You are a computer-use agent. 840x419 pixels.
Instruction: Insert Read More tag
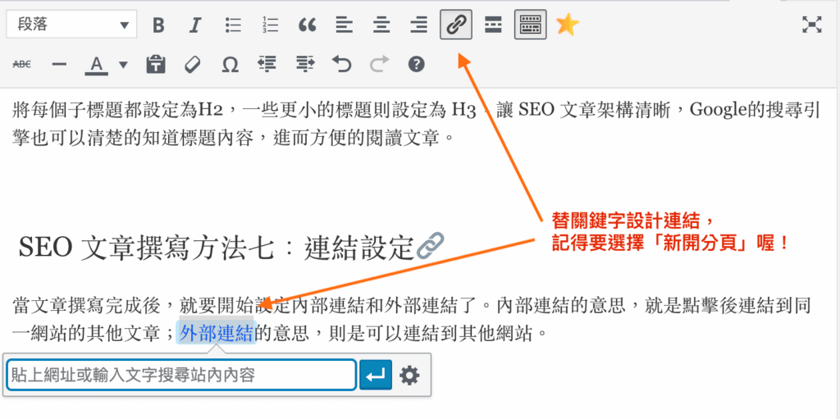[493, 25]
